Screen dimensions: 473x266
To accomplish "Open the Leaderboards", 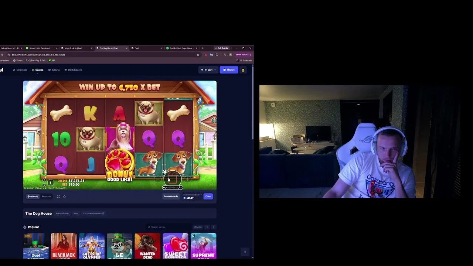I will coord(171,197).
